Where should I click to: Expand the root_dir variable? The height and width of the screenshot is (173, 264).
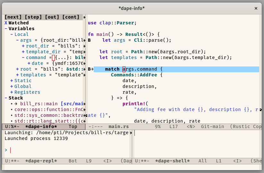pos(23,46)
